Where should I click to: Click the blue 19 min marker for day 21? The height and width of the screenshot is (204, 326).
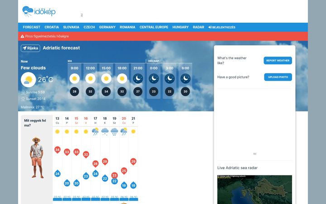(133, 185)
